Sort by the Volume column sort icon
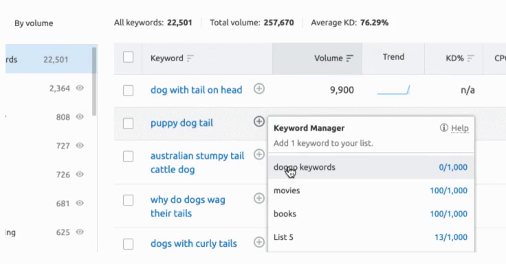 350,58
